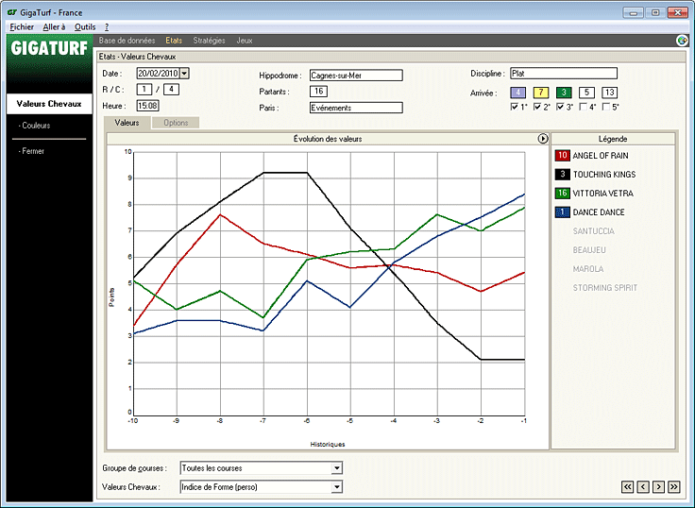
Task: Click the yellow arrival box number 7
Action: [x=541, y=93]
